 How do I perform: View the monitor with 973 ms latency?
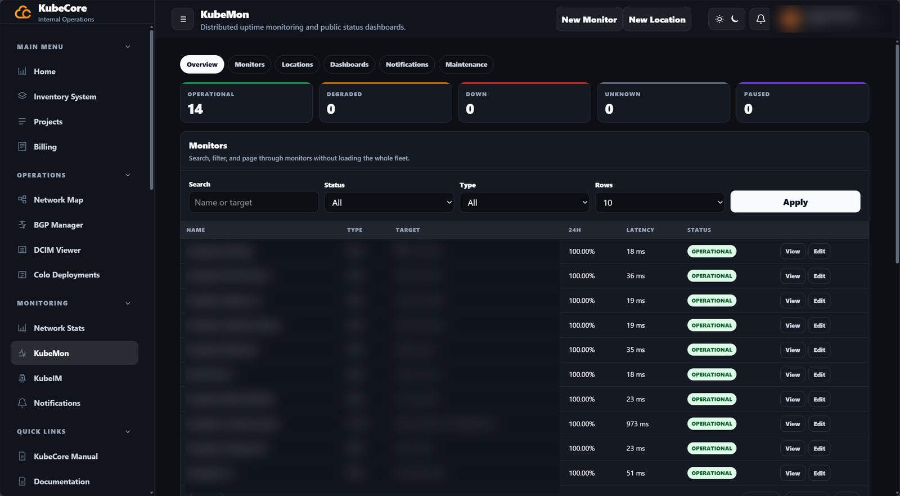[793, 424]
